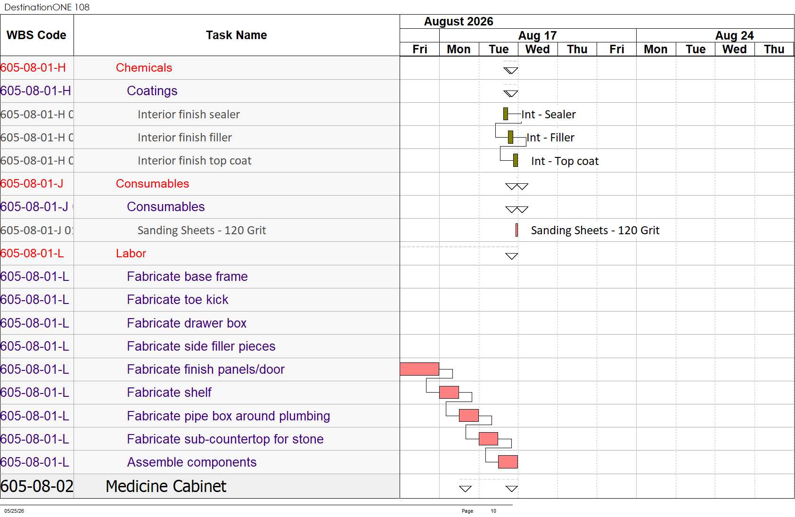The width and height of the screenshot is (795, 517).
Task: Click the WBS code beside Assemble components
Action: (x=35, y=462)
